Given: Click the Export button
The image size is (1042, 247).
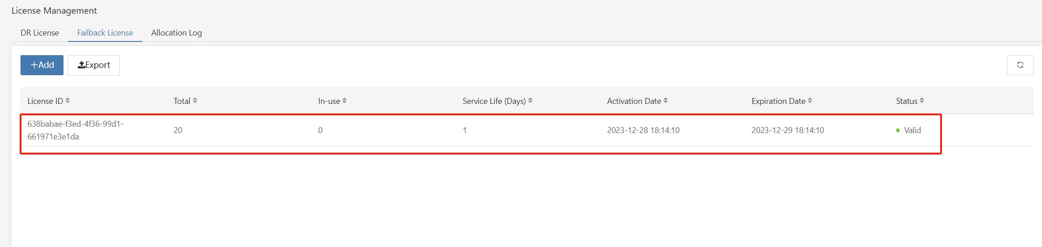Looking at the screenshot, I should 94,65.
